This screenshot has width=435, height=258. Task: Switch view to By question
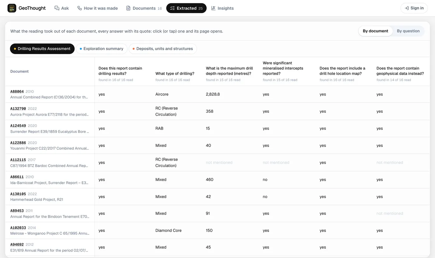[x=408, y=31]
